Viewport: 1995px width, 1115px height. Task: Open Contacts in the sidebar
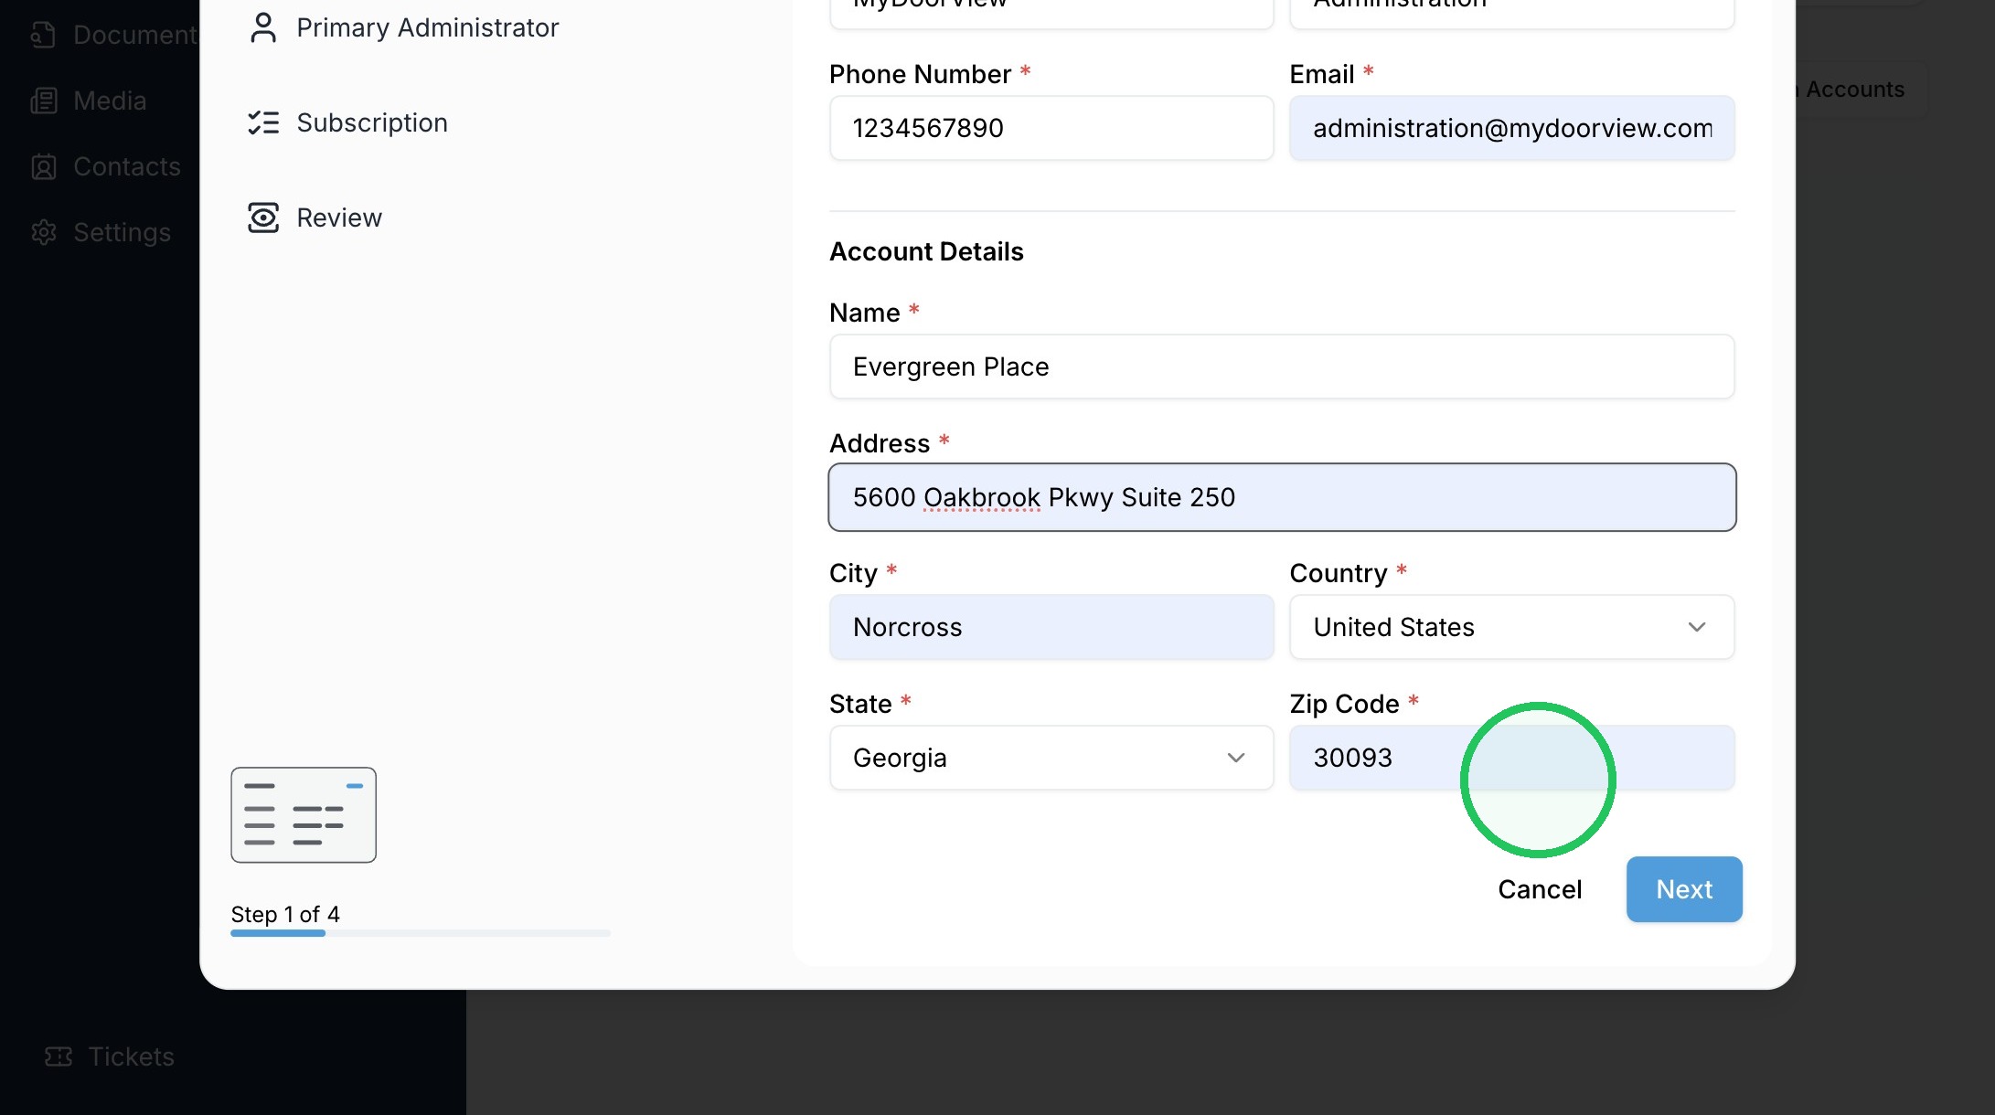(x=106, y=166)
